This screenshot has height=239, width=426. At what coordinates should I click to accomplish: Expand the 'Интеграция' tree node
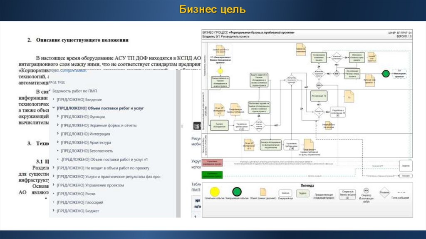(58, 134)
